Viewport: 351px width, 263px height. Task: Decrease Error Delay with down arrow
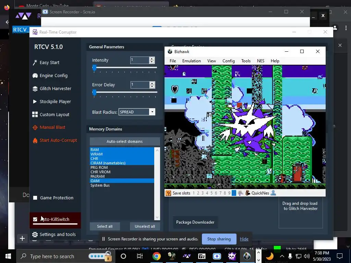[x=152, y=86]
